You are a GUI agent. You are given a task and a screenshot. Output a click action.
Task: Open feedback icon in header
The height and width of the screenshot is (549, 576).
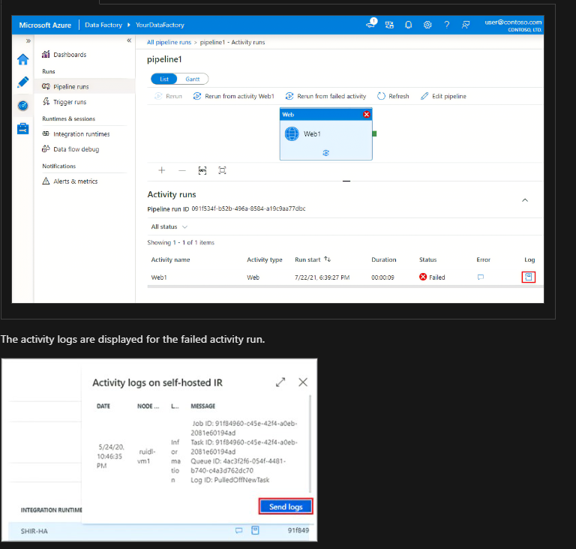pos(466,25)
